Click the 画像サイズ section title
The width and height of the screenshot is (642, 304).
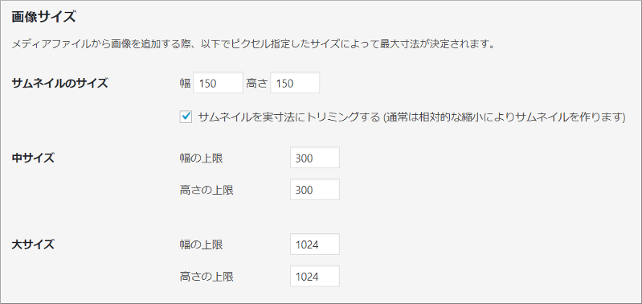[44, 17]
